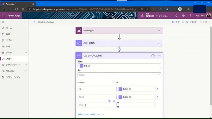Delete the ID column row

coord(158,89)
